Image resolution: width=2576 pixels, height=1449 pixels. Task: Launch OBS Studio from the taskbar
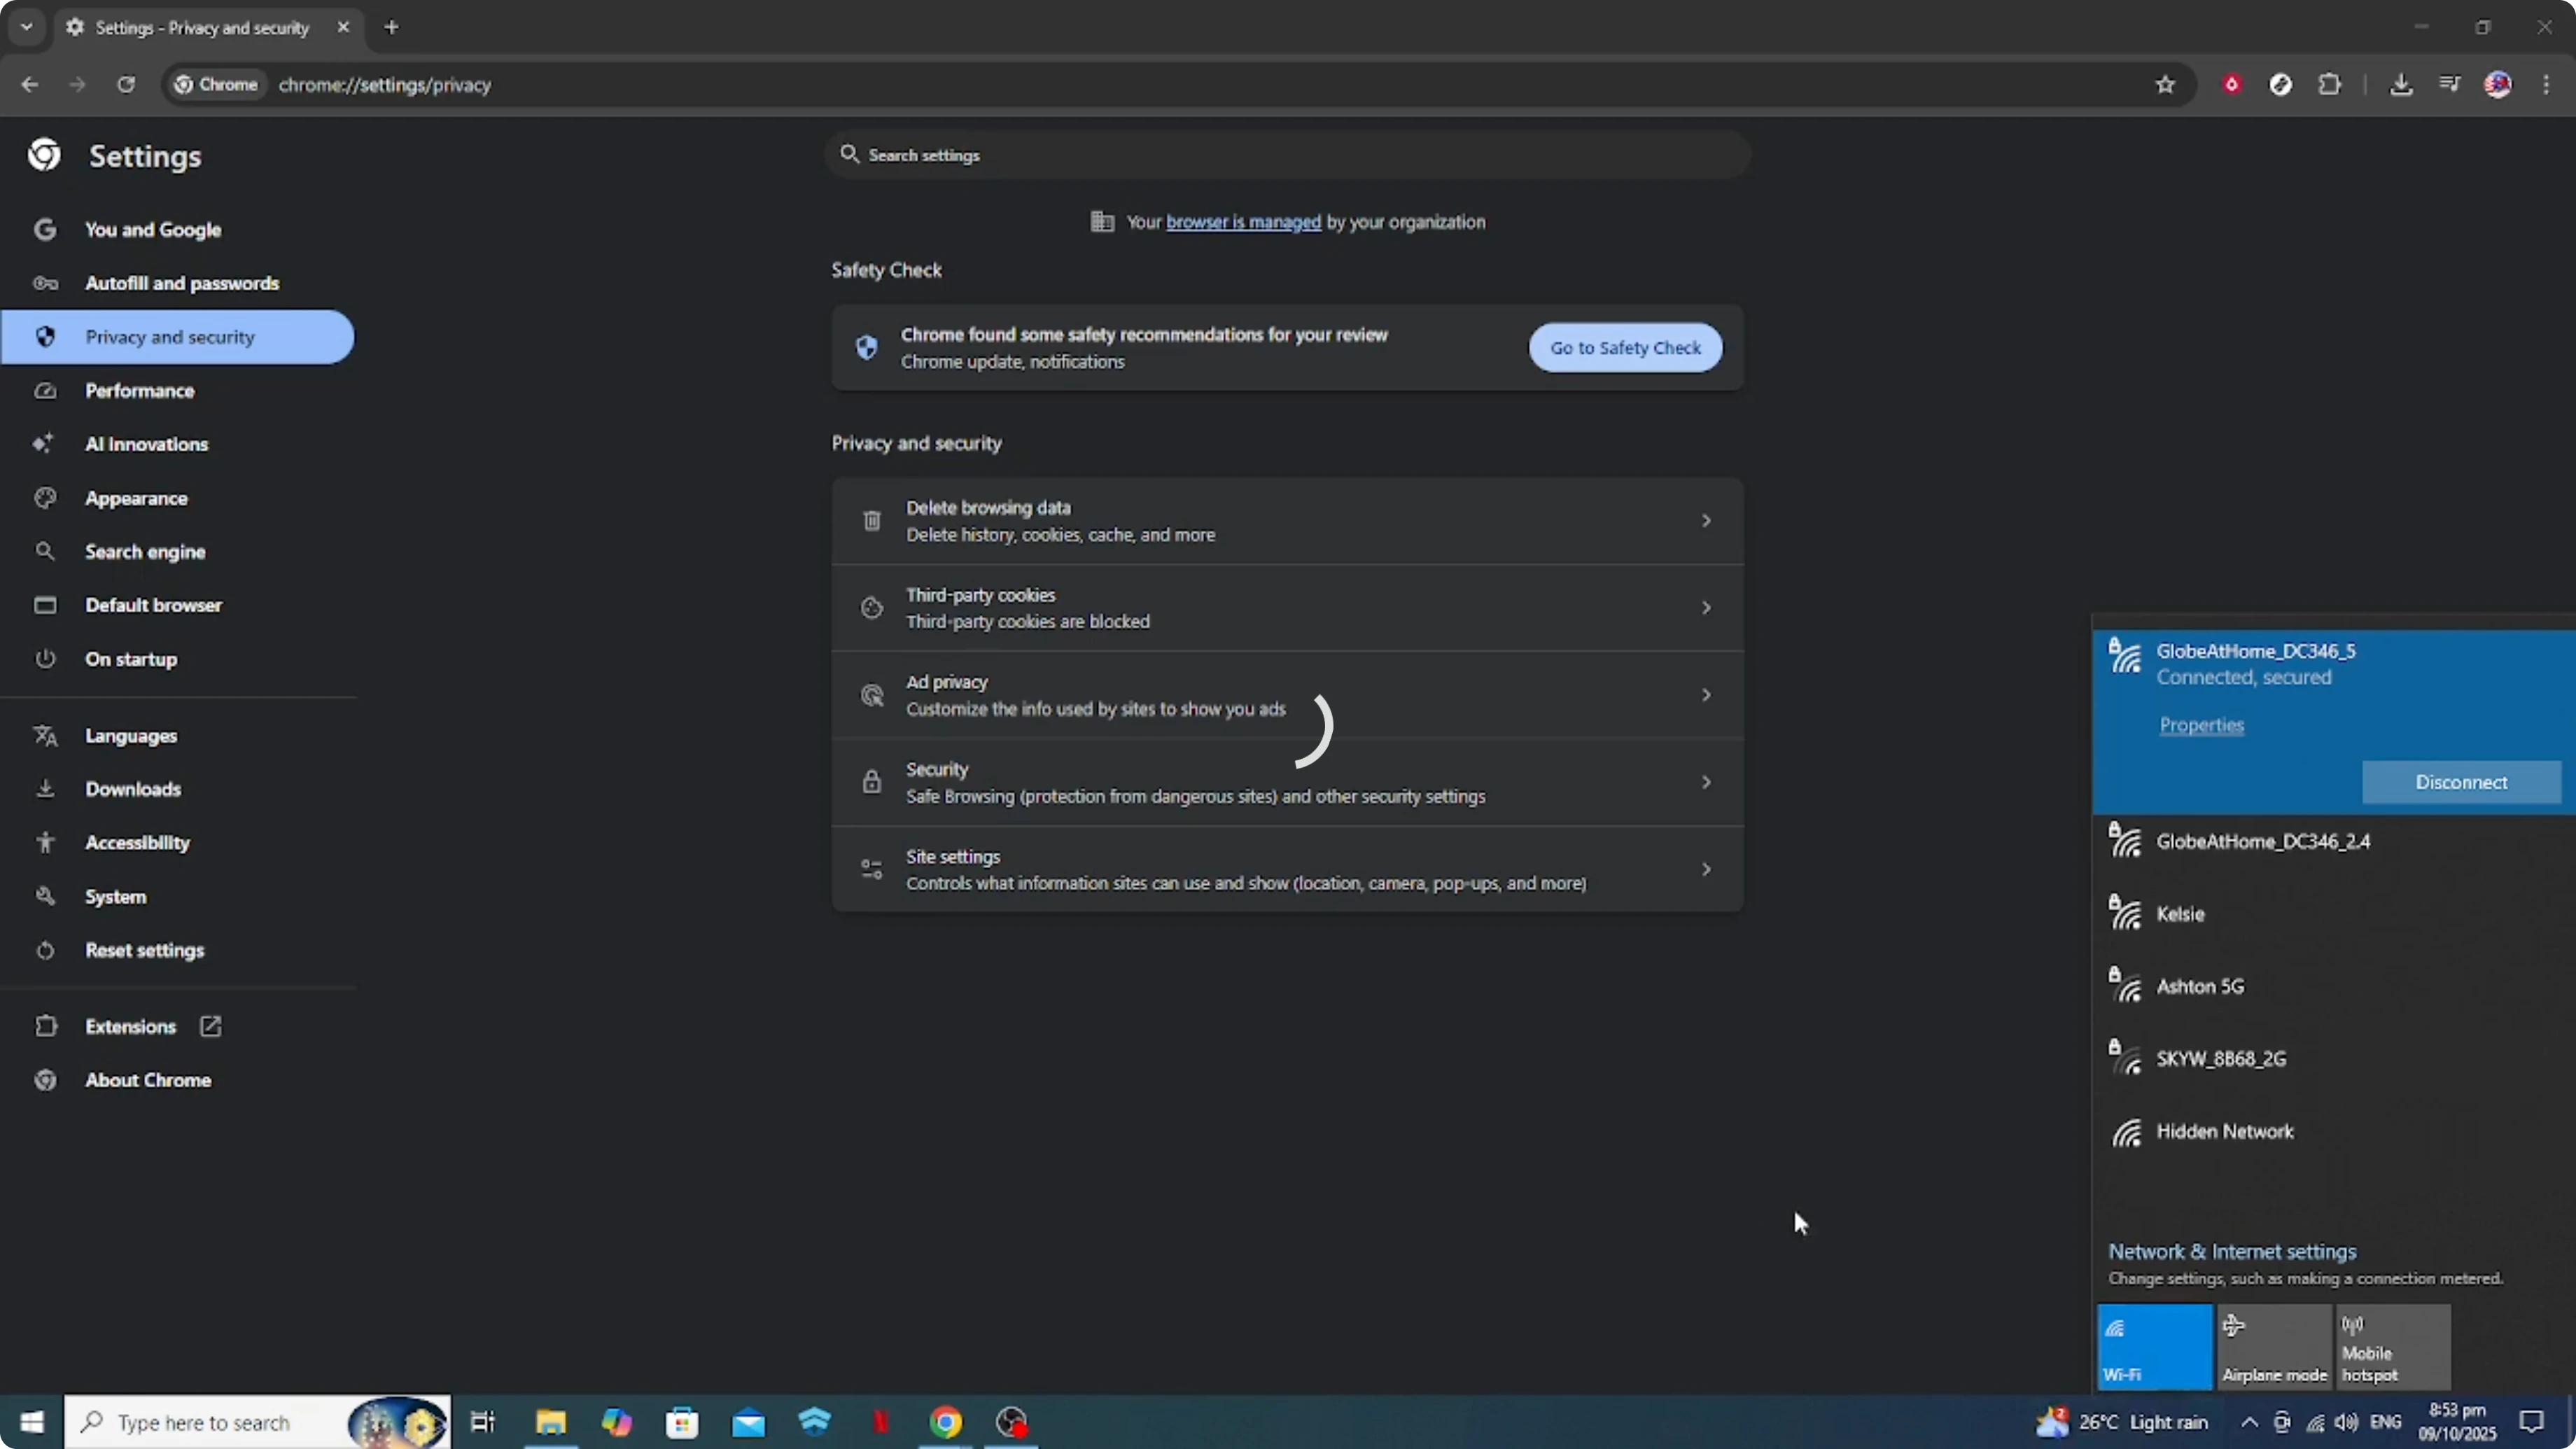click(1012, 1422)
